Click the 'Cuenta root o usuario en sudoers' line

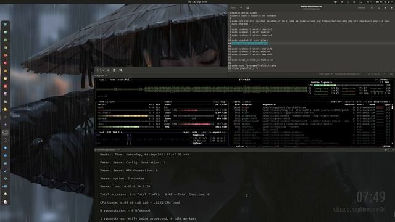[254, 15]
